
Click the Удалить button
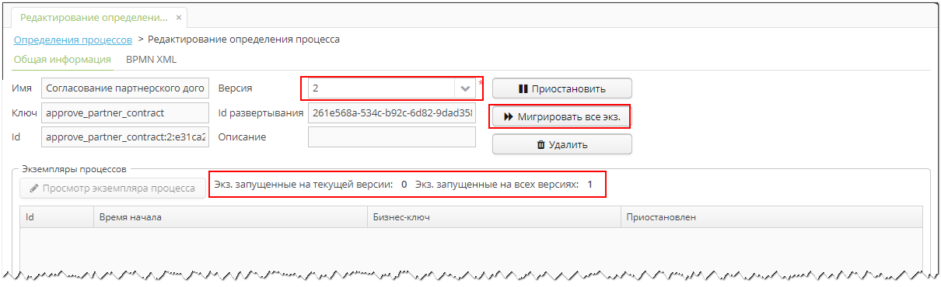pos(561,144)
